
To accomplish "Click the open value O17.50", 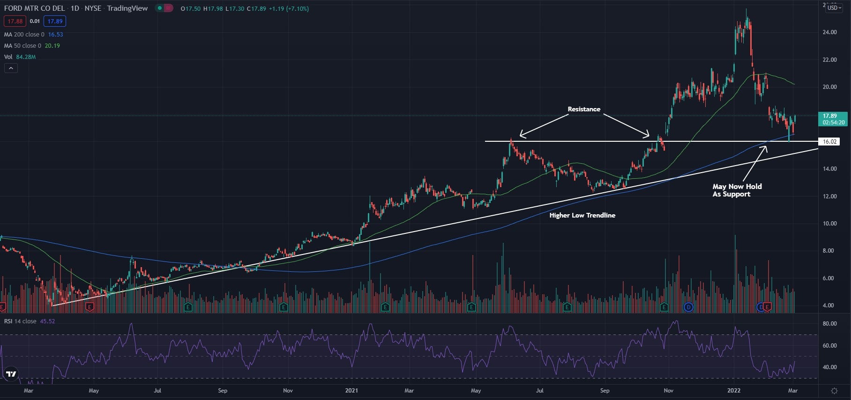I will coord(191,8).
